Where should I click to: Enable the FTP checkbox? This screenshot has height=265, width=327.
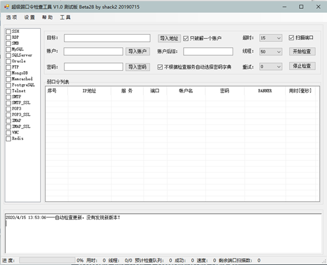8,67
